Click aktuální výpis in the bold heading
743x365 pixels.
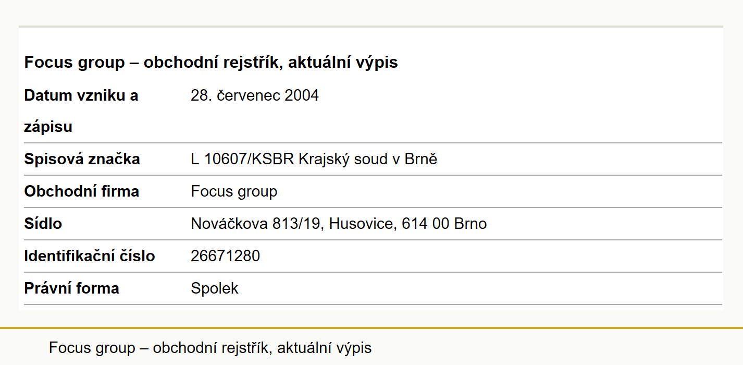coord(343,63)
